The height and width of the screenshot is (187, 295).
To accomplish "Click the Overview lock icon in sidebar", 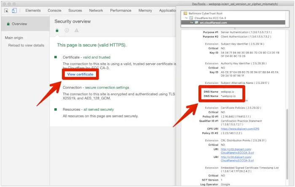I will coord(8,24).
